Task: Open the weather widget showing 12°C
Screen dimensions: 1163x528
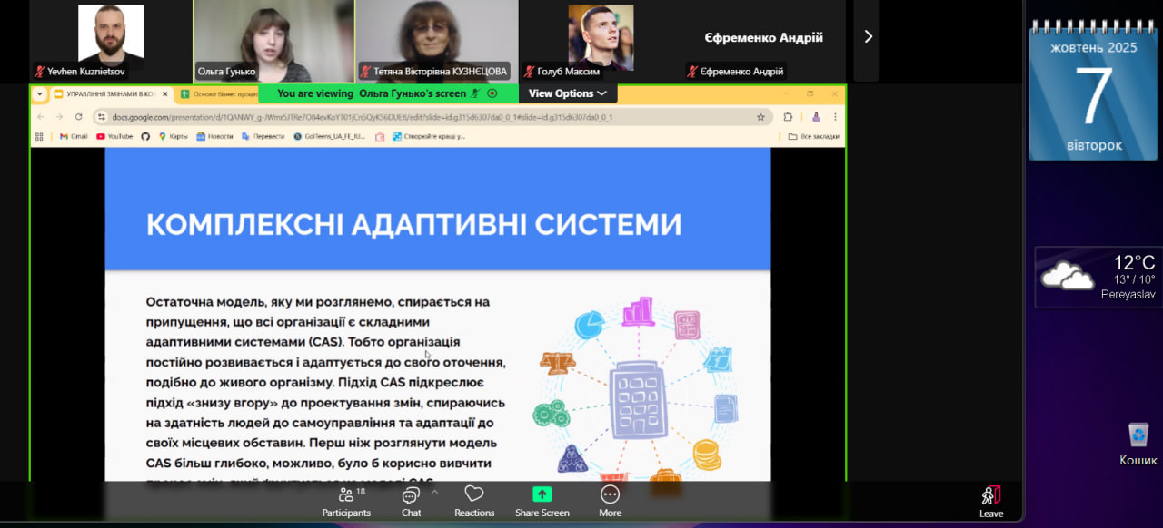Action: click(1098, 277)
